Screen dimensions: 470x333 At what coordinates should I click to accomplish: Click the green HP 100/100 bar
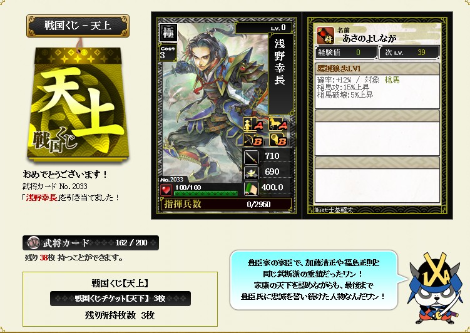206,193
